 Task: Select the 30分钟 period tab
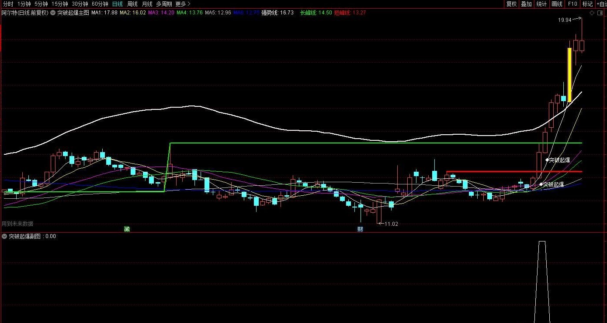pyautogui.click(x=80, y=4)
